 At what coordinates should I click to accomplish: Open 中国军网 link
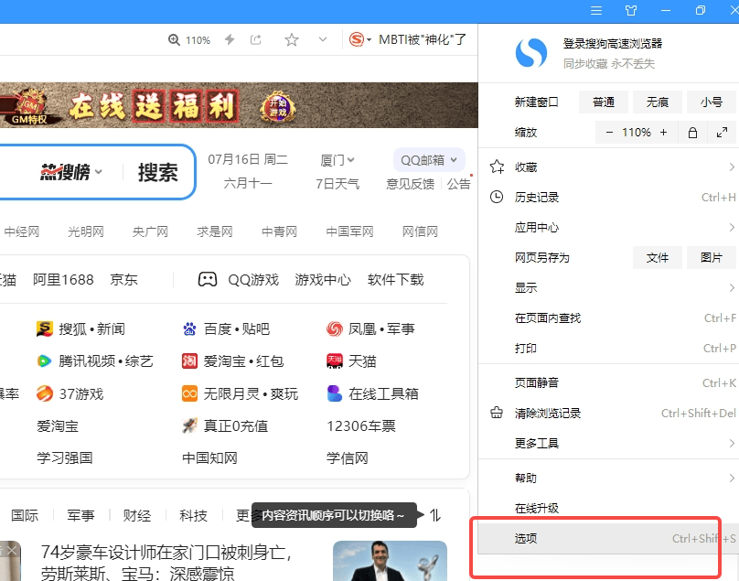point(349,231)
